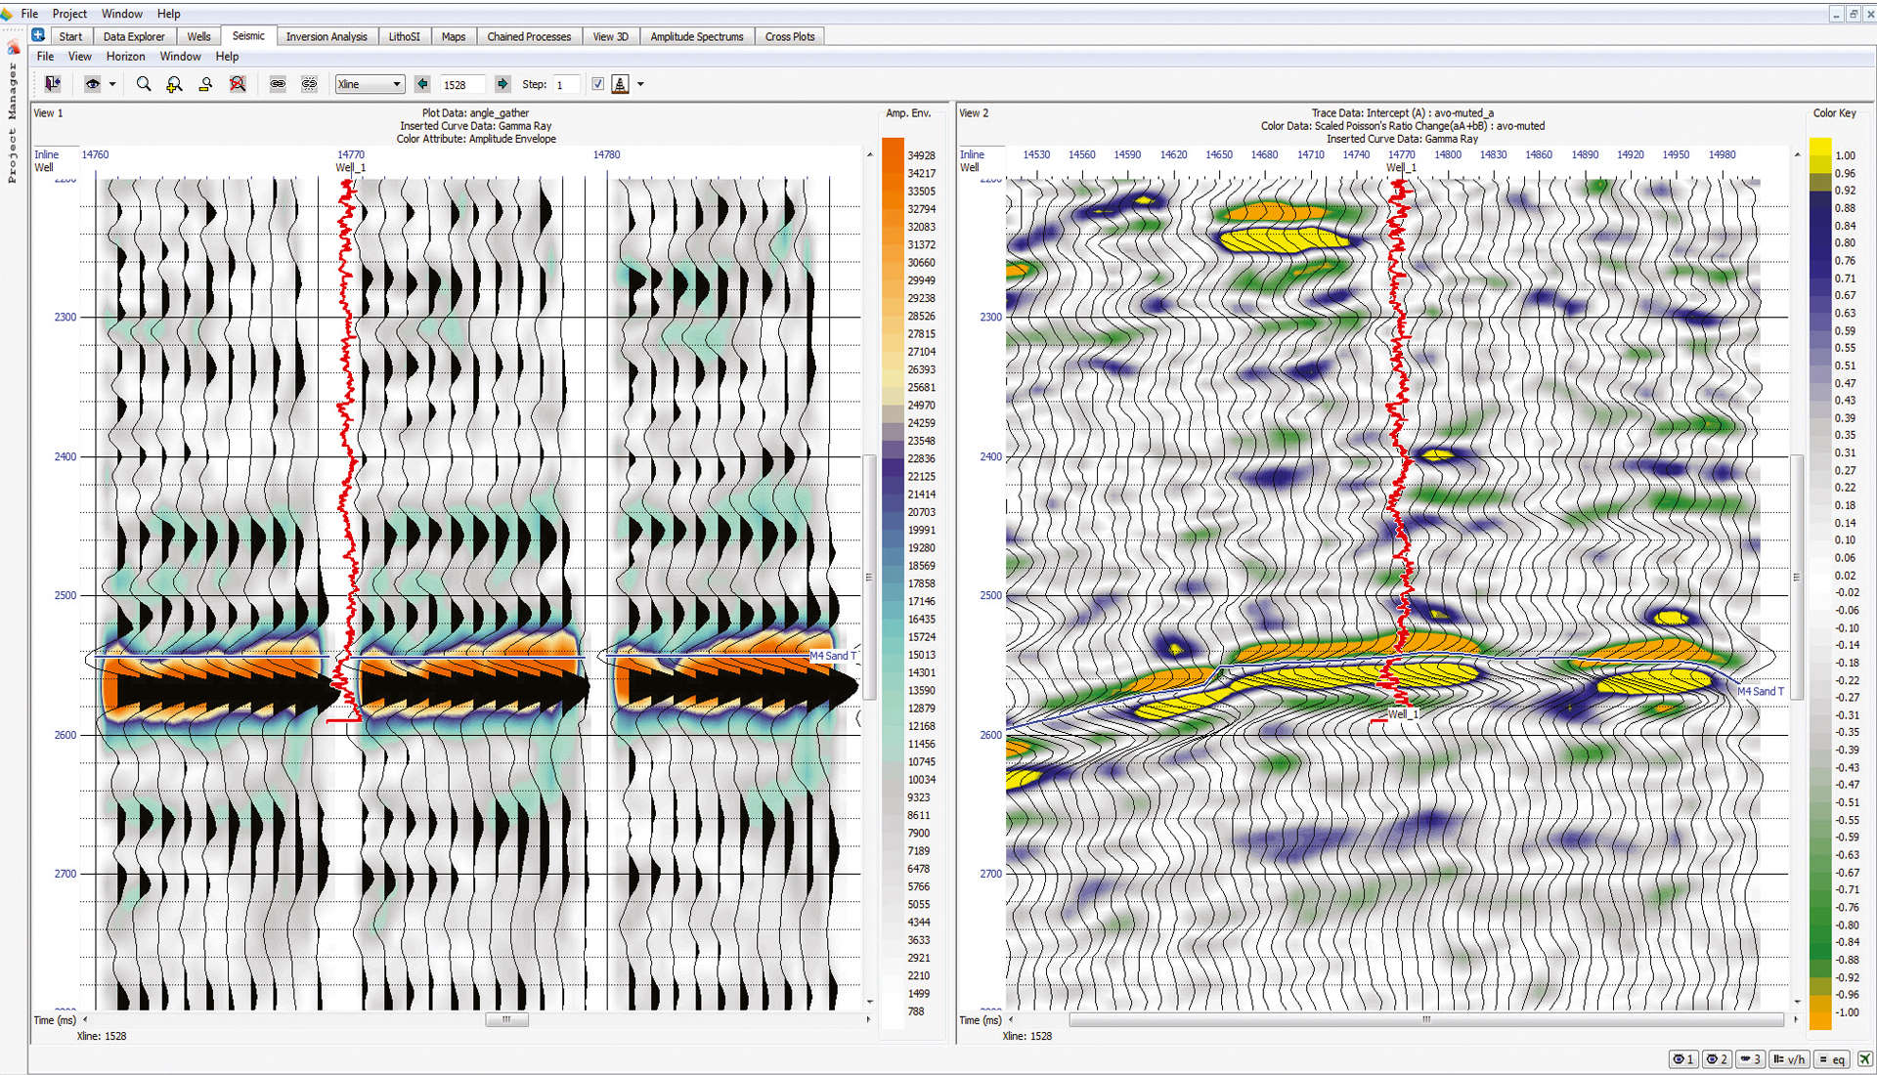Screen dimensions: 1877x1075
Task: Uncheck the checkbox beside the well icon
Action: click(x=597, y=84)
